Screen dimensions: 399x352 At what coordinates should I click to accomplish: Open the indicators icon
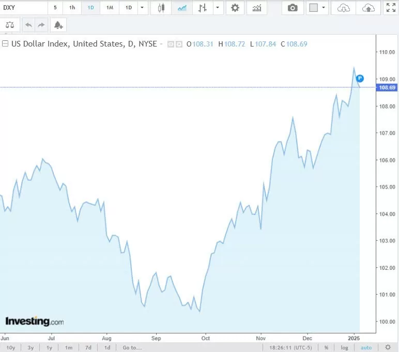(x=257, y=8)
